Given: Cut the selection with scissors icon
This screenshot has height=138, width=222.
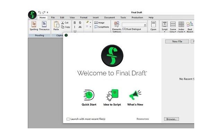Looking at the screenshot, I should pyautogui.click(x=65, y=23).
